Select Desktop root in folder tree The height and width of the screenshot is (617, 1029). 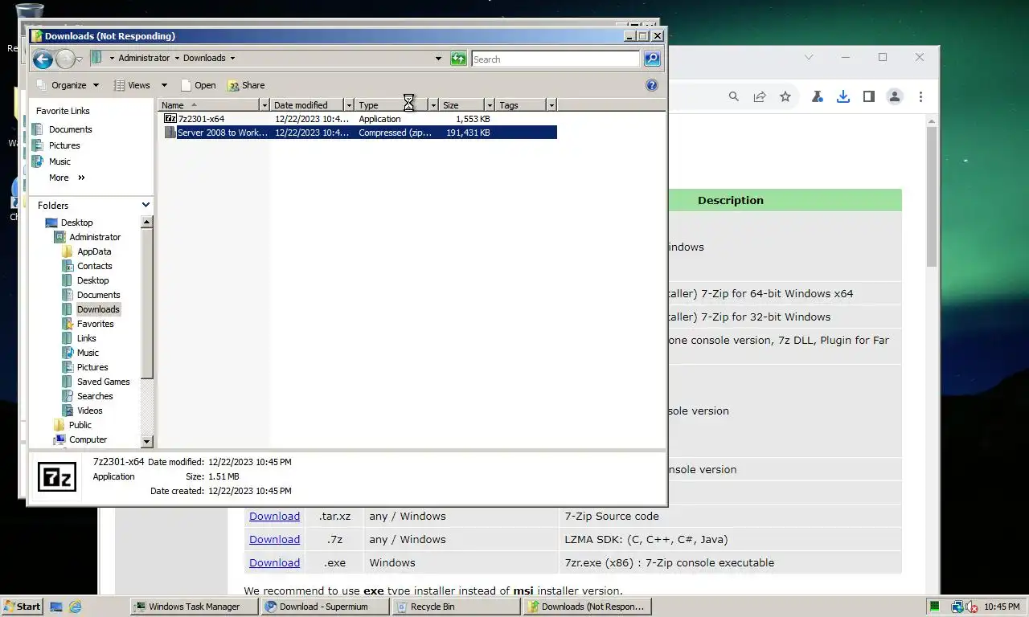pyautogui.click(x=76, y=223)
